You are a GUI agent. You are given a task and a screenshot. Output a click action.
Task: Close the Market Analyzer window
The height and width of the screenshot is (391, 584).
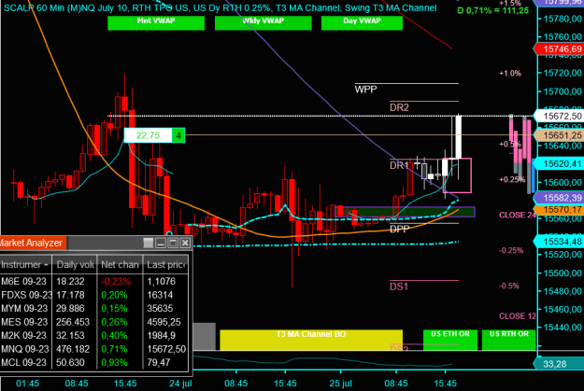pyautogui.click(x=185, y=243)
